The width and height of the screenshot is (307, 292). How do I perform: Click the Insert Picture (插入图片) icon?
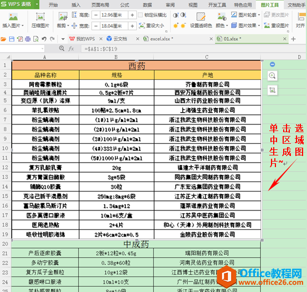[x=13, y=17]
